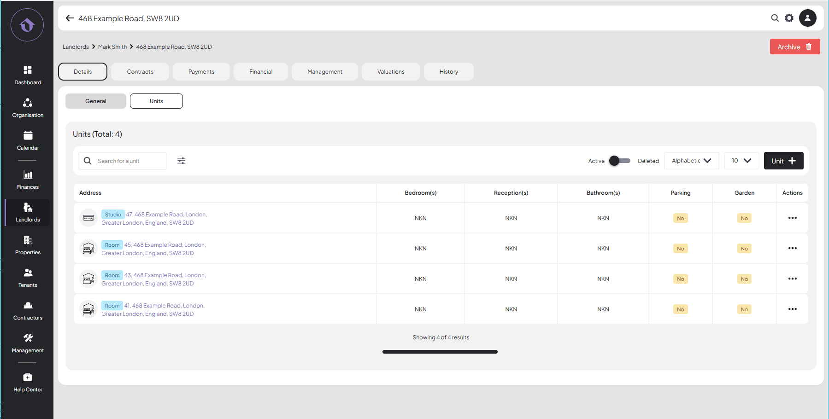Click the Archive button
The width and height of the screenshot is (829, 419).
pyautogui.click(x=794, y=47)
